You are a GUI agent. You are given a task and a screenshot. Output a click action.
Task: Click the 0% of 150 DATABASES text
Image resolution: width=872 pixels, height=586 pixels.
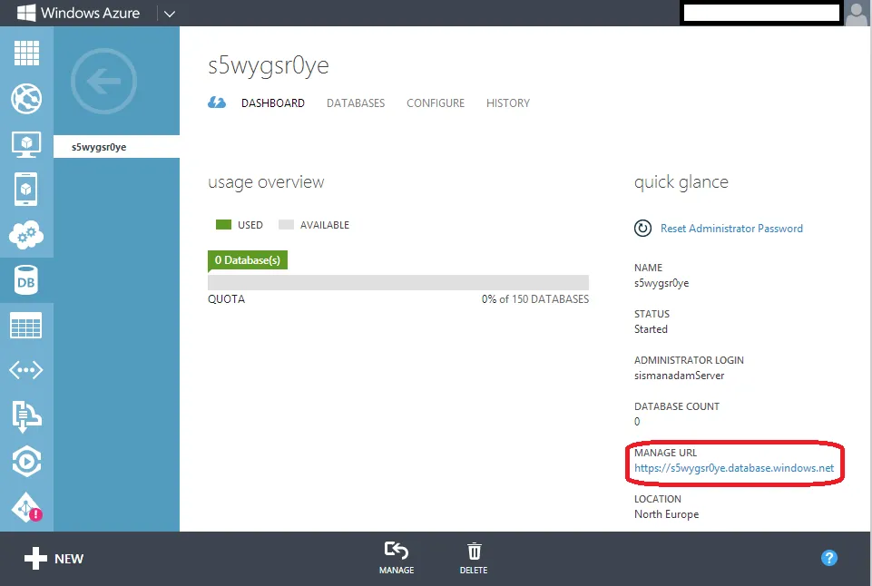[x=535, y=299]
